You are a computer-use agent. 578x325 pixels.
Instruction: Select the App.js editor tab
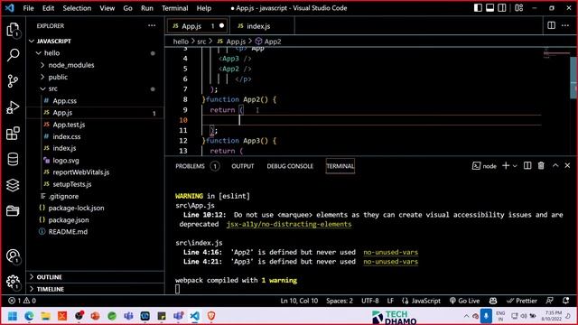pos(198,26)
